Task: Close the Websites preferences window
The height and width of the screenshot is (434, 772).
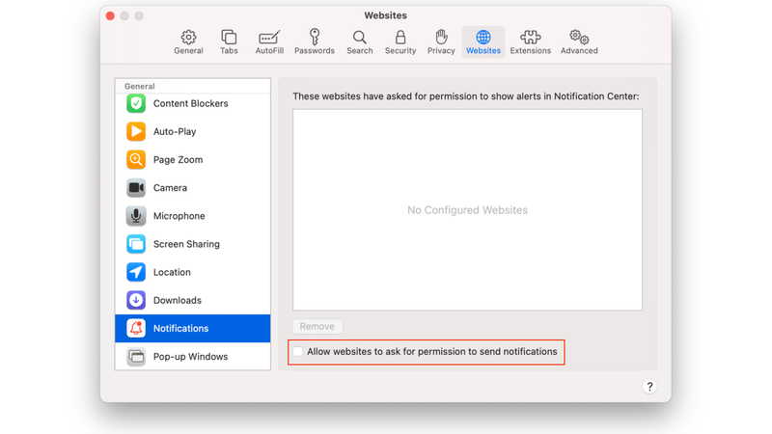Action: tap(110, 15)
